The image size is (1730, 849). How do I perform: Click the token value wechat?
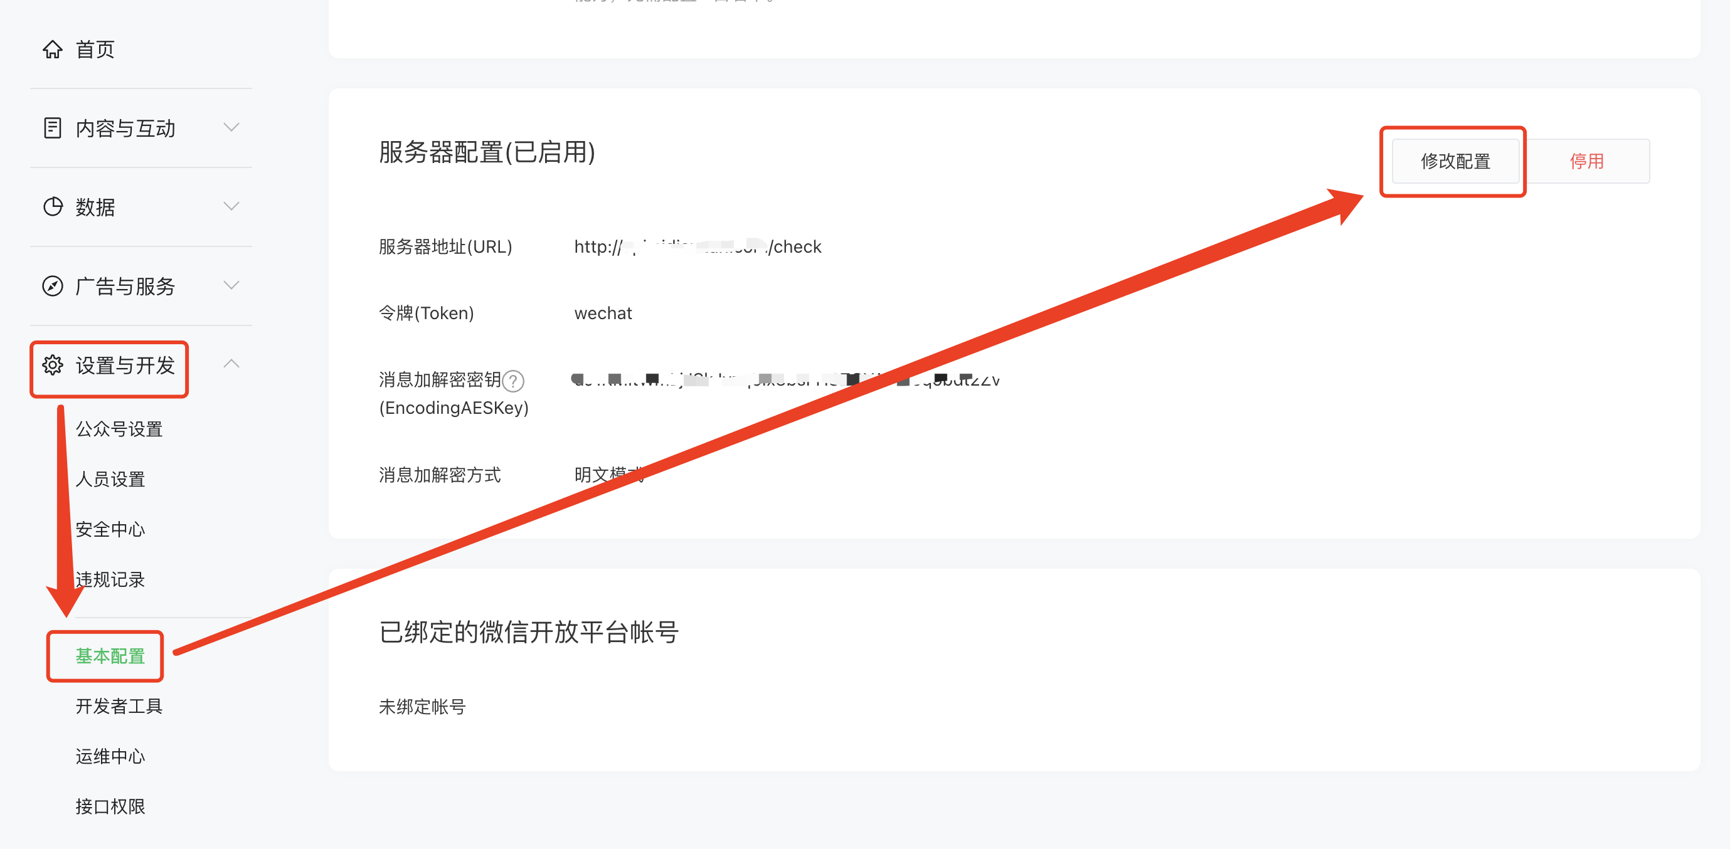(603, 314)
